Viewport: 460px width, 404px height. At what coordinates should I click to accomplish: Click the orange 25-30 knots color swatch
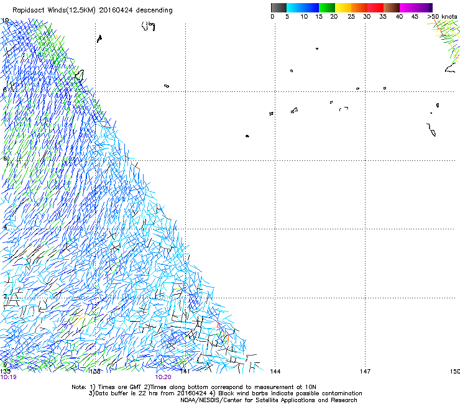click(x=359, y=7)
